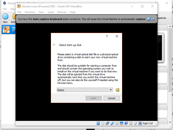This screenshot has height=130, width=173.
Task: Click the keyboard capture arrow indicator
Action: click(140, 123)
